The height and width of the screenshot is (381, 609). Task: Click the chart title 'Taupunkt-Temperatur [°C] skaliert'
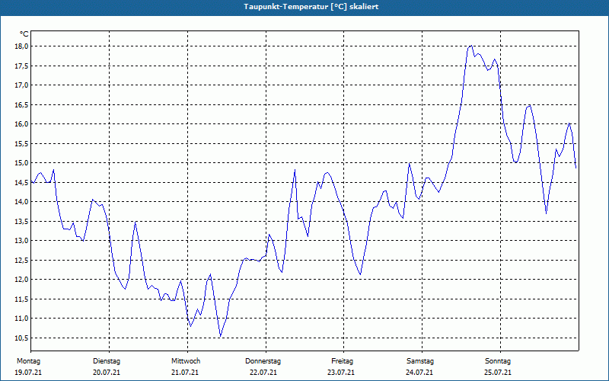(x=311, y=7)
